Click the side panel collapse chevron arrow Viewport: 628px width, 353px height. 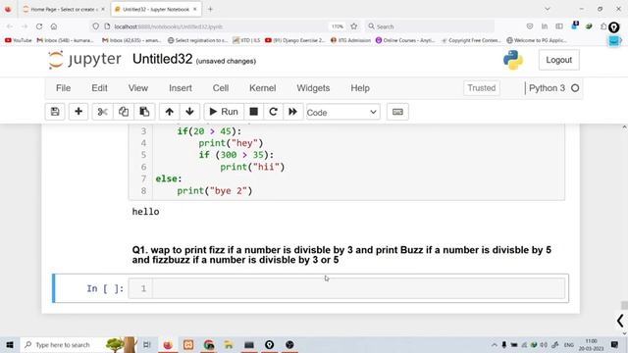click(x=620, y=321)
